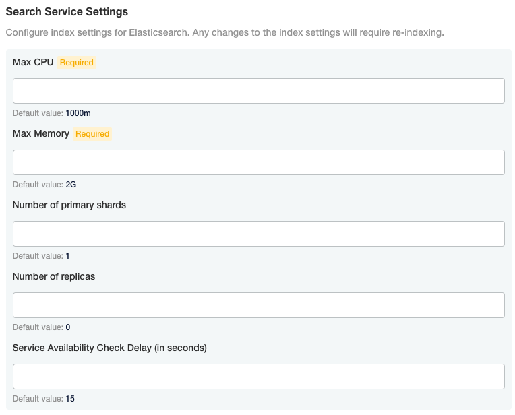Click the default value 2G text
The width and height of the screenshot is (515, 415).
[x=71, y=185]
